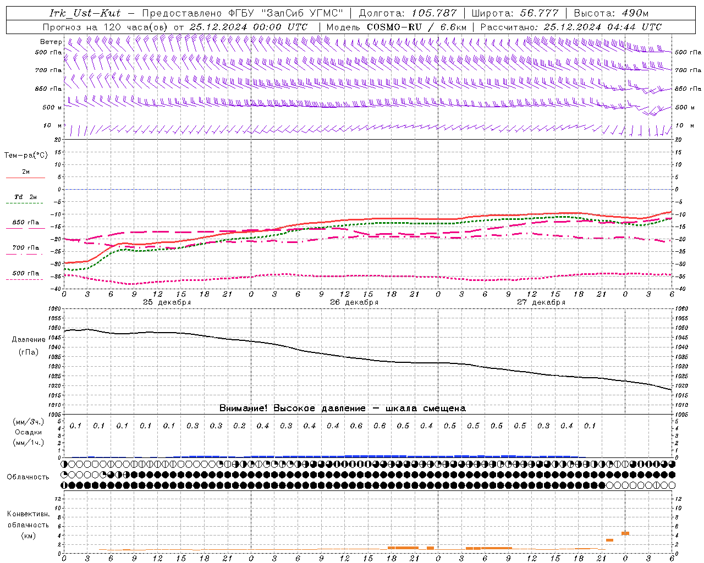Select the elevation text Высота: 490м
The height and width of the screenshot is (563, 704).
[611, 13]
